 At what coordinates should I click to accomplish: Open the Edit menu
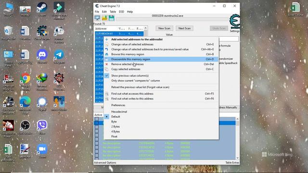[104, 12]
